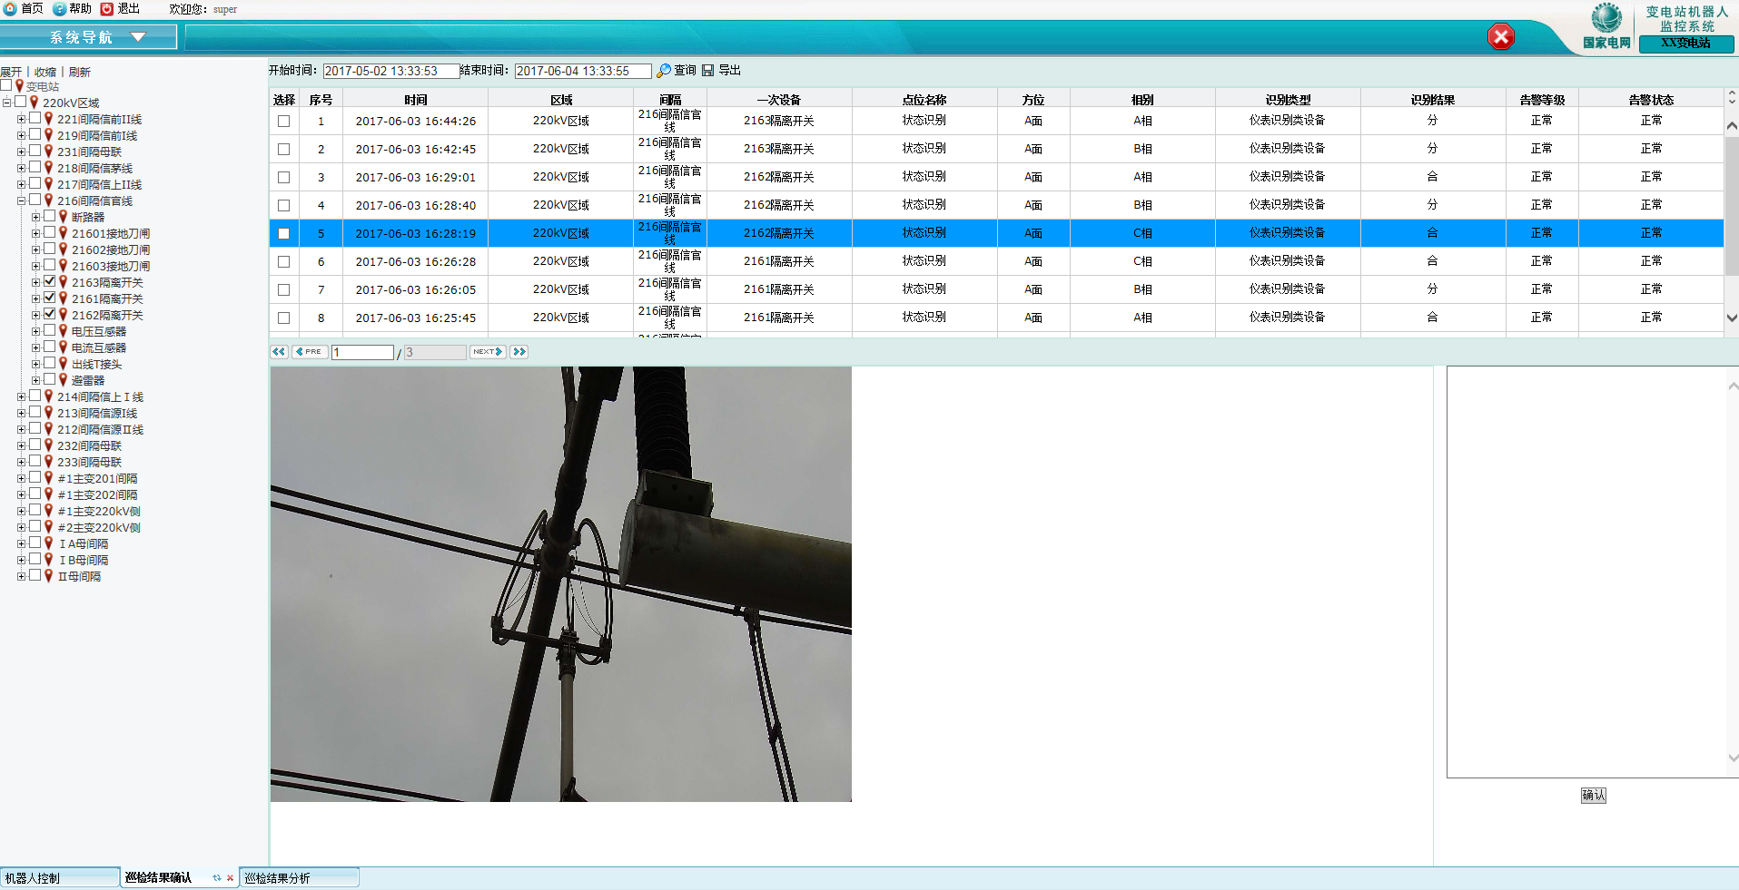Screen dimensions: 1739x890
Task: Tick the checkbox for table row 3
Action: (x=284, y=178)
